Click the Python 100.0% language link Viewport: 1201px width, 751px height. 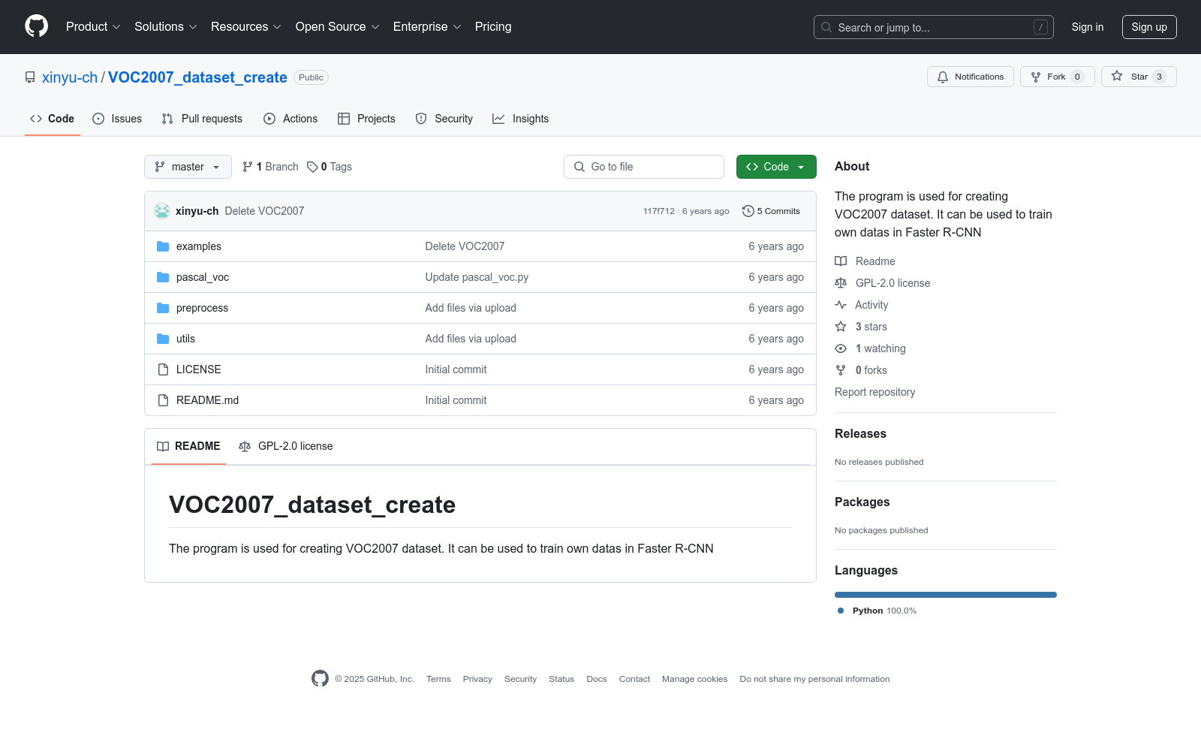point(877,611)
